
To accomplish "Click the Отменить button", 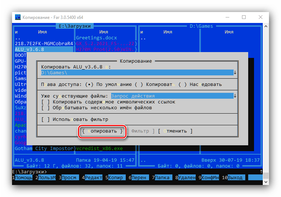I will click(175, 131).
